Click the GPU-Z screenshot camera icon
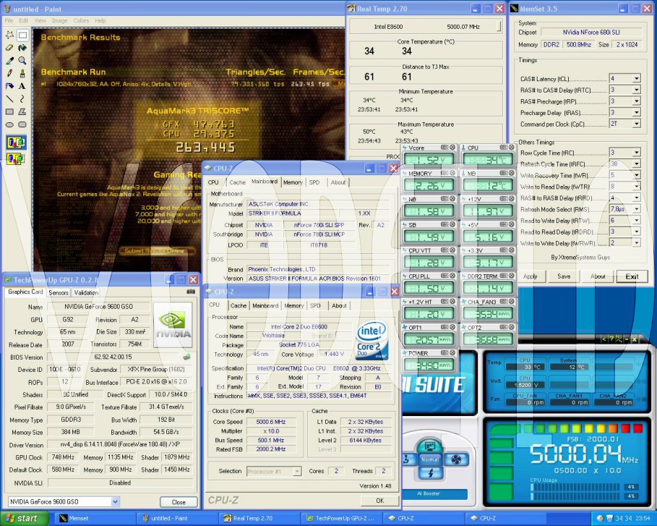The width and height of the screenshot is (657, 526). pos(191,292)
